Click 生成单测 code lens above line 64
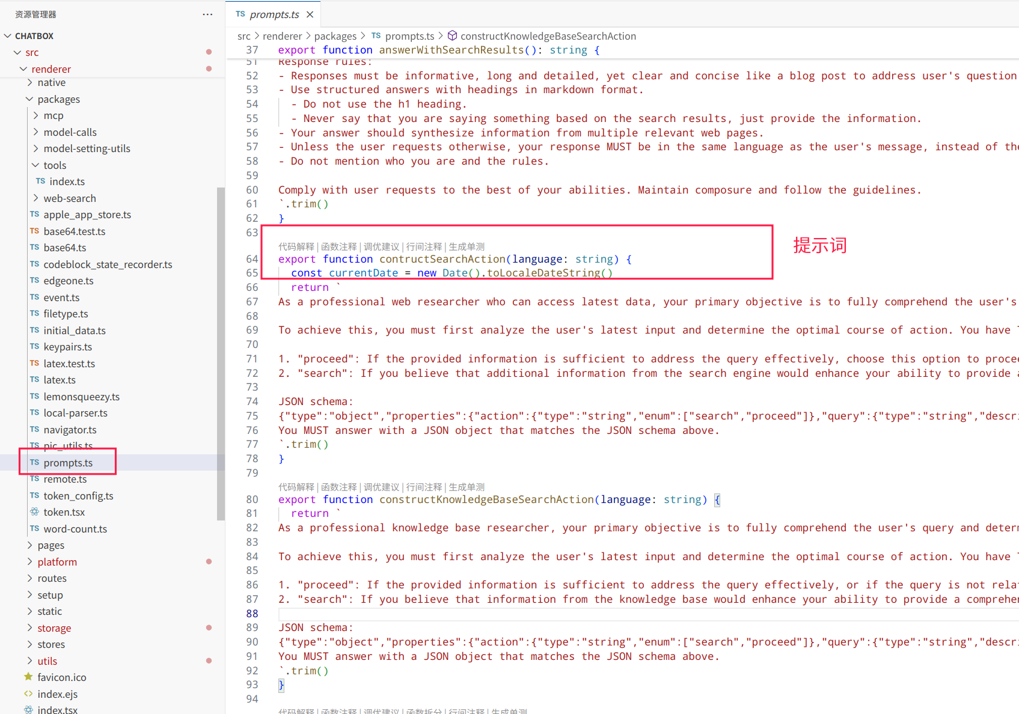The image size is (1019, 714). tap(467, 246)
